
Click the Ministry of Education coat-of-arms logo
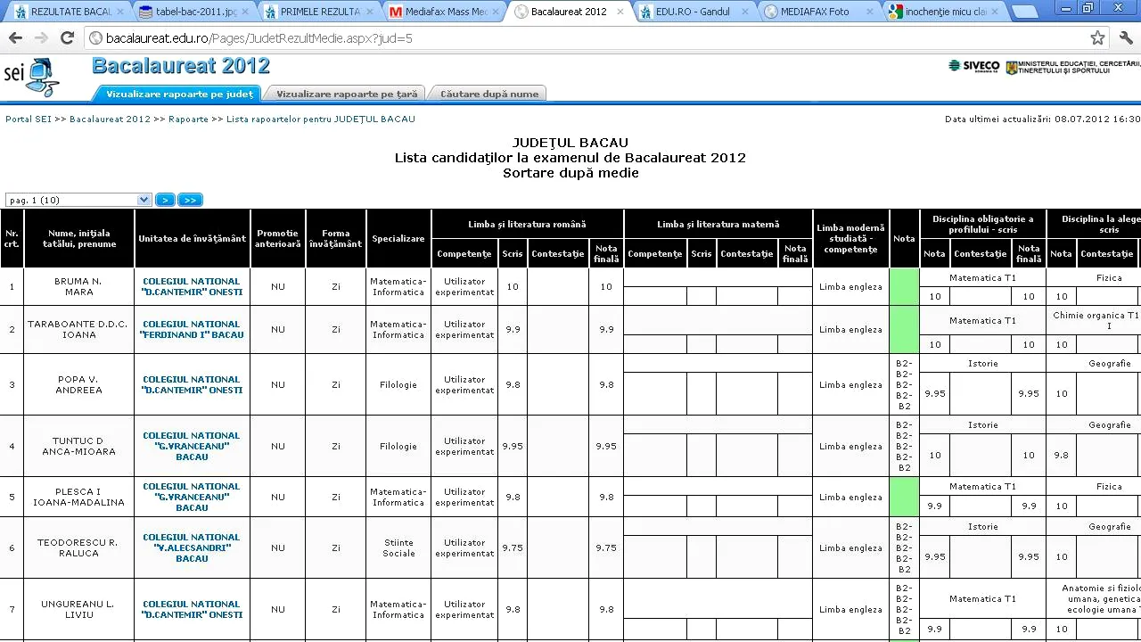[x=1012, y=67]
